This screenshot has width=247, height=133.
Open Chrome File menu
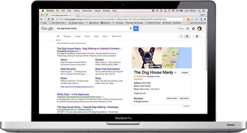click(57, 10)
